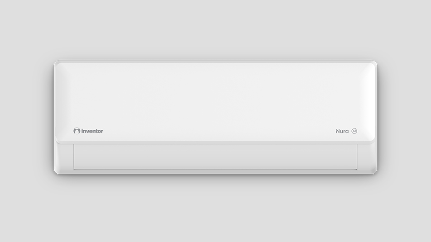Click the grey background right of unit
431x242 pixels.
tap(404, 117)
